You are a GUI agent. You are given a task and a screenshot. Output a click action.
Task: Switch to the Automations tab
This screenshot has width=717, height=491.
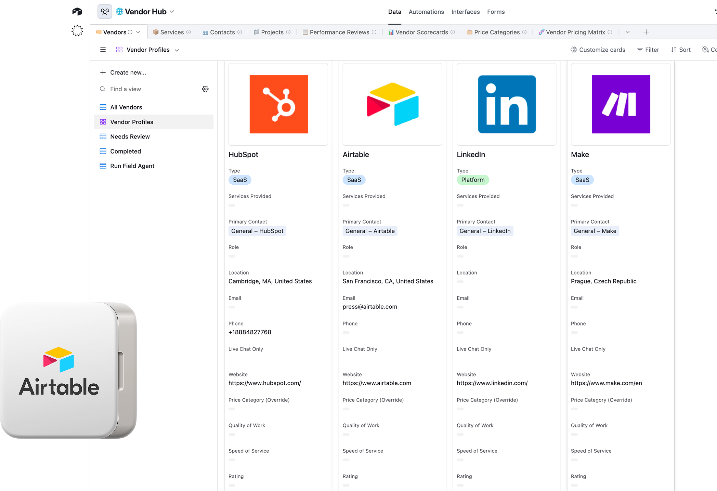click(426, 12)
